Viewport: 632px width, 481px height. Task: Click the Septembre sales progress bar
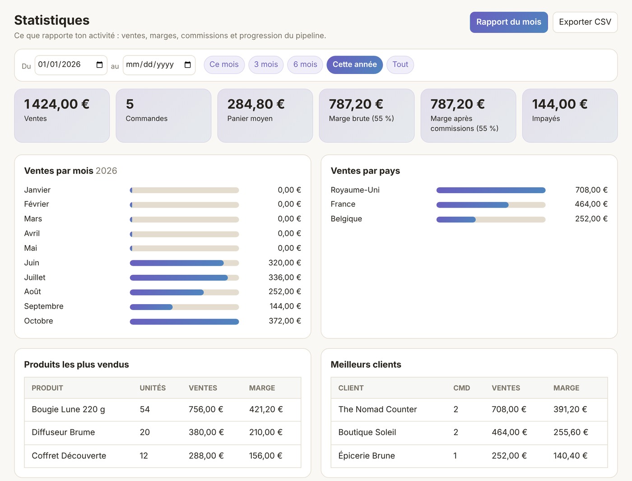click(184, 307)
